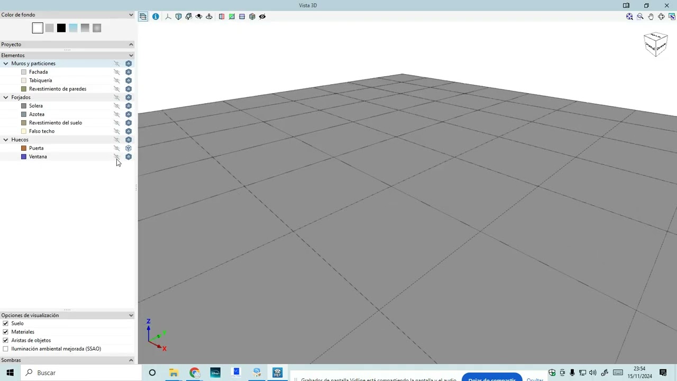Open Chrome from the taskbar
Image resolution: width=677 pixels, height=381 pixels.
[194, 373]
